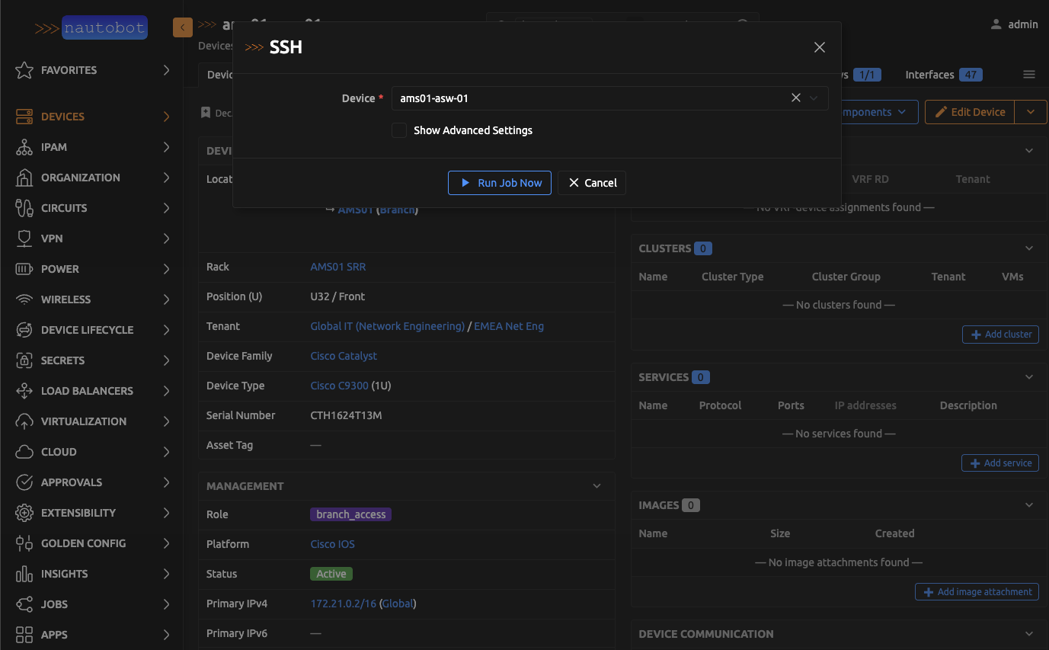
Task: Click the Circuits icon in sidebar
Action: pyautogui.click(x=24, y=208)
